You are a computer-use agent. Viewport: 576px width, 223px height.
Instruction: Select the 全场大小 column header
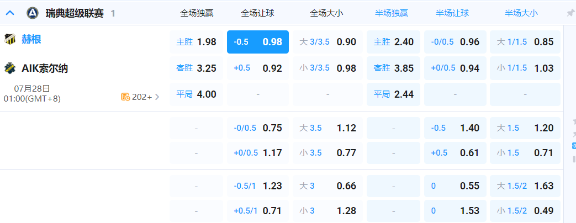point(326,13)
